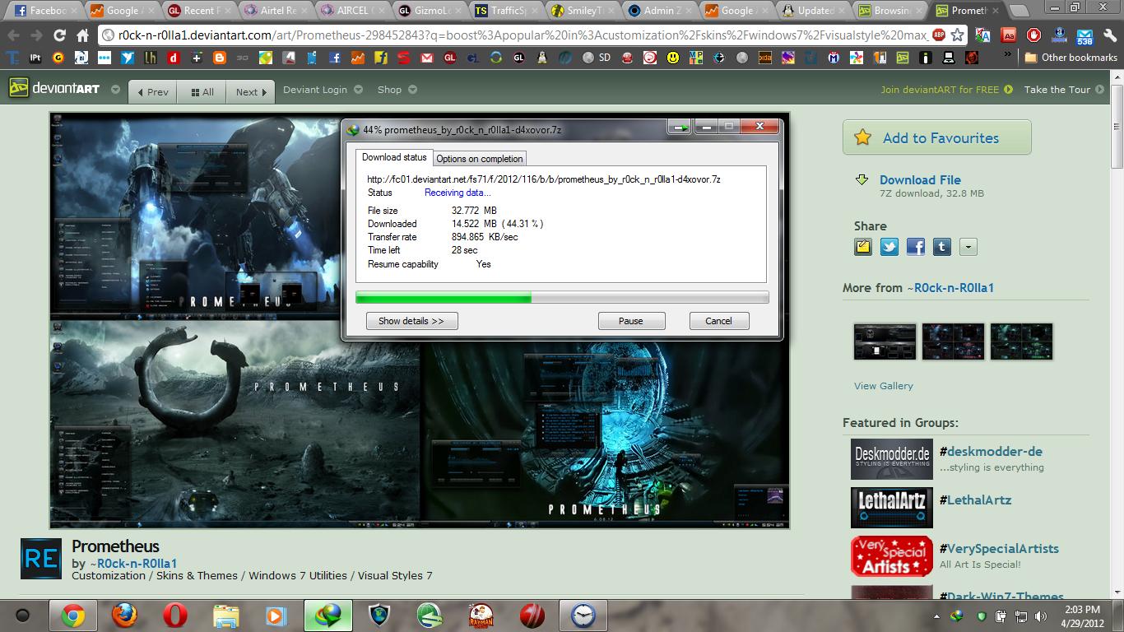Open Opera from the taskbar
1124x632 pixels.
(174, 615)
